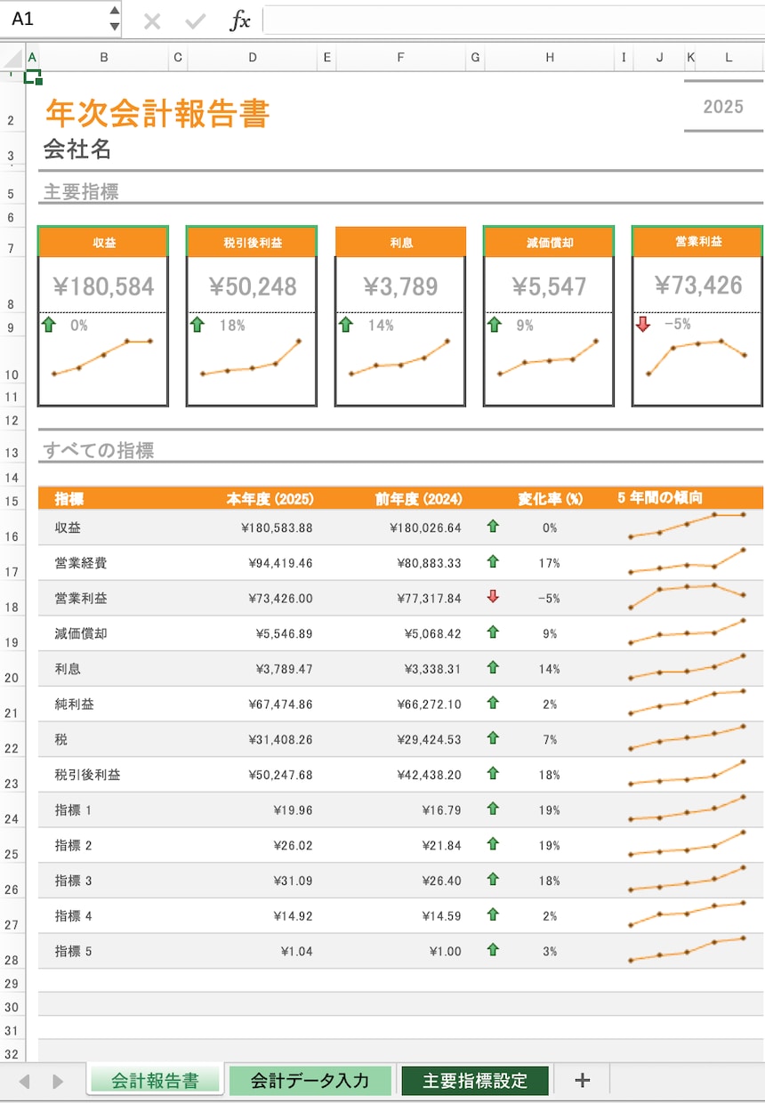Screen dimensions: 765x1103
Task: Click red down arrow in 営業利益 card
Action: tap(643, 324)
